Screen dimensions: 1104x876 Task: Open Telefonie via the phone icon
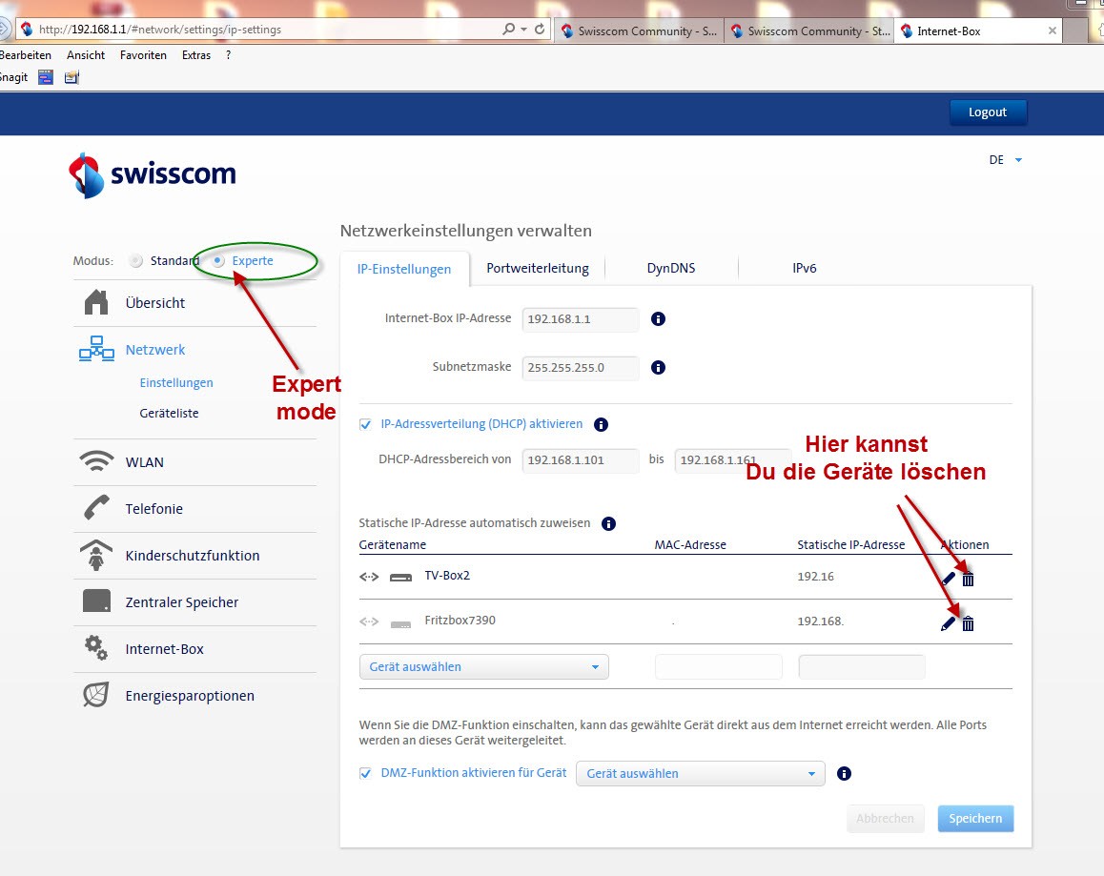tap(95, 509)
